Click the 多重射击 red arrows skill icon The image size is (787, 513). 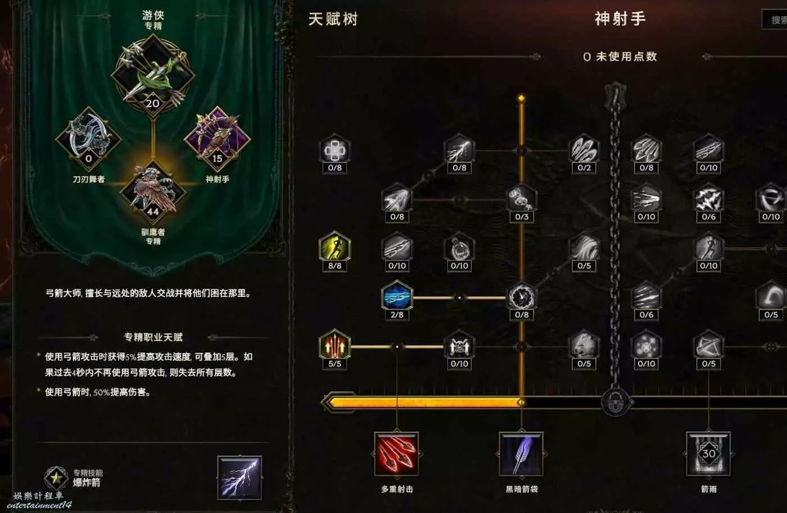pyautogui.click(x=397, y=454)
